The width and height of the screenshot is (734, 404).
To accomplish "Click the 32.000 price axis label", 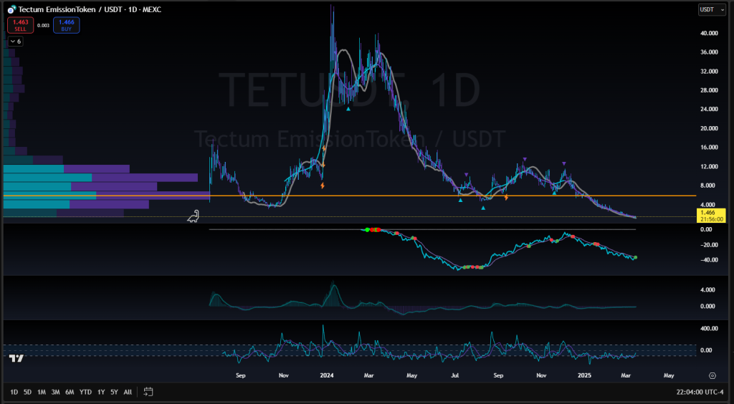I will click(x=710, y=71).
